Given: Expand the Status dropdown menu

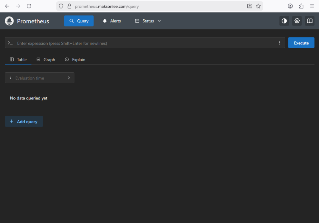Looking at the screenshot, I should click(148, 21).
